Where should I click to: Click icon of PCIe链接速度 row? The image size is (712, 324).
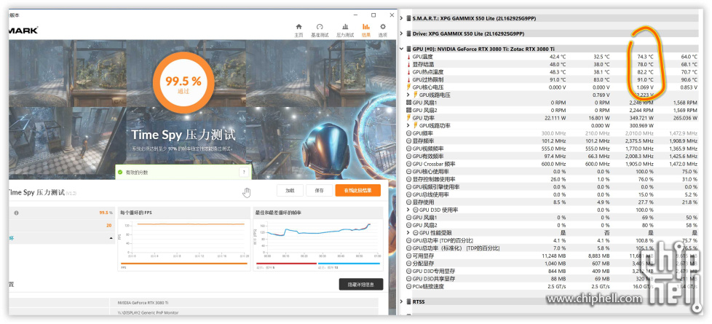[x=408, y=286]
